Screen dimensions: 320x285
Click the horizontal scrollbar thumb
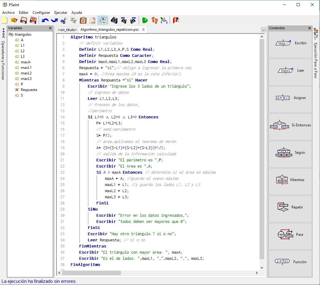pyautogui.click(x=91, y=273)
